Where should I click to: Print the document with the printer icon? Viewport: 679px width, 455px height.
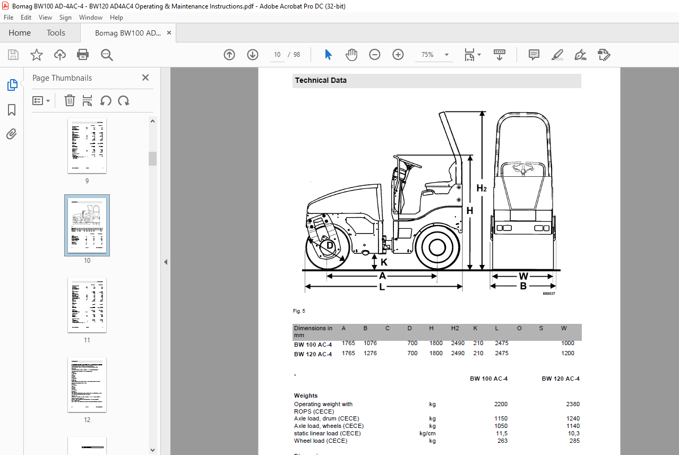(x=83, y=55)
